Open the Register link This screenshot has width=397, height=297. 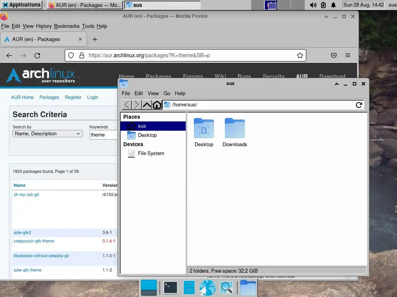tap(73, 97)
